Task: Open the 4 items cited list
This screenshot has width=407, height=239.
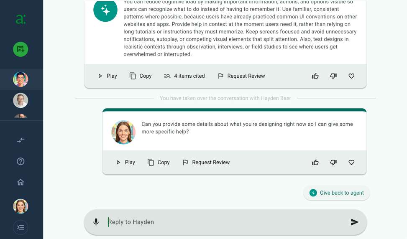Action: pyautogui.click(x=184, y=76)
